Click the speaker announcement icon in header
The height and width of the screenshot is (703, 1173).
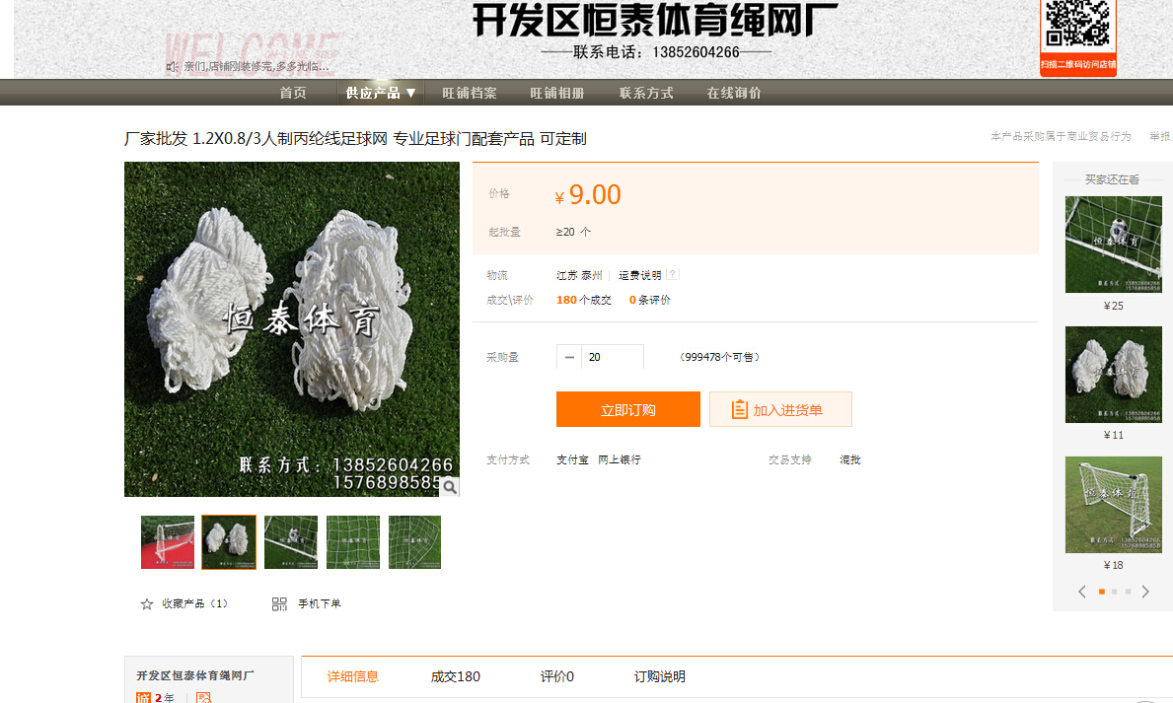coord(172,66)
